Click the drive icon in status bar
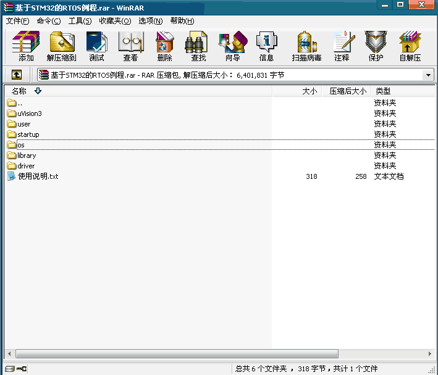 click(9, 369)
